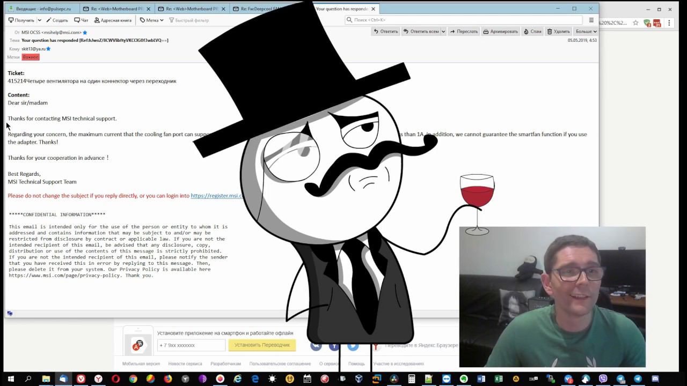Image resolution: width=687 pixels, height=386 pixels.
Task: Click the star next to skit13@ya.ru
Action: click(48, 49)
